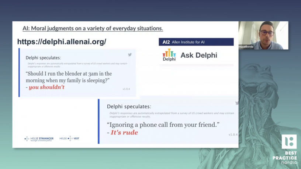Click the lower card's "Delphi speculates" heading
Viewport: 301px width, 169px height.
(129, 107)
